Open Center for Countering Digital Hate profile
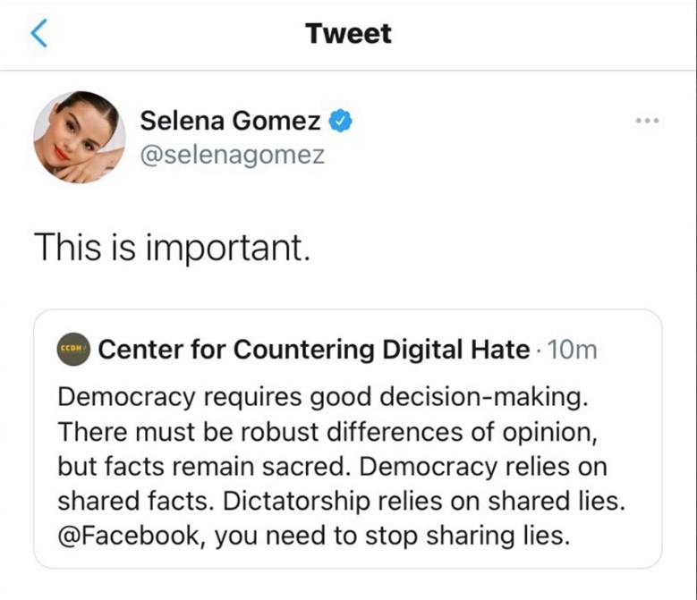The width and height of the screenshot is (697, 600). 314,350
